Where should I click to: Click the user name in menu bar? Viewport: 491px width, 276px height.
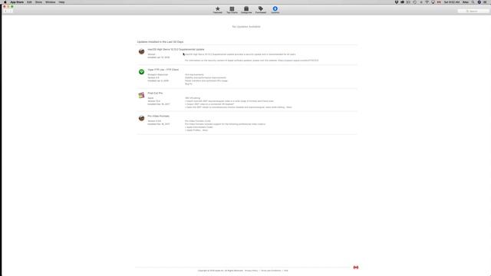(466, 2)
